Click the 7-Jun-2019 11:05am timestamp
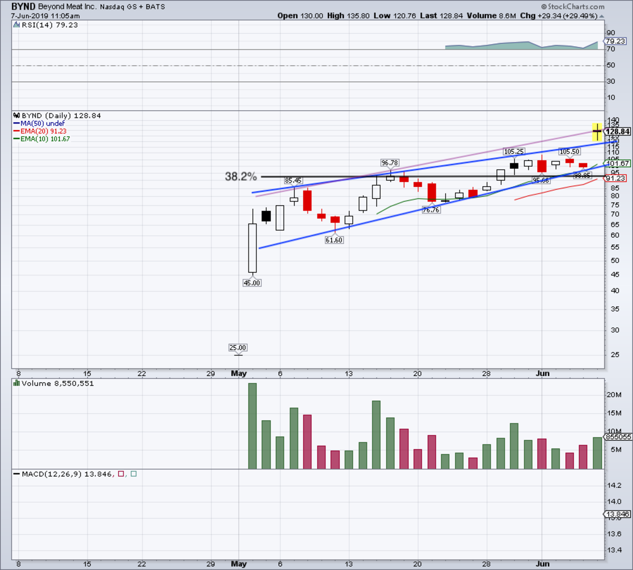This screenshot has height=570, width=633. pyautogui.click(x=45, y=16)
